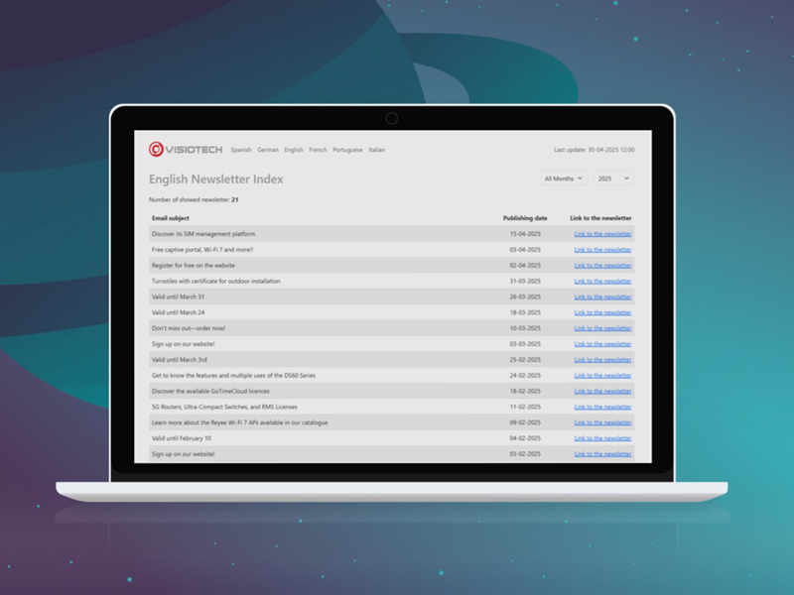Switch to the Italian language tab

coord(376,150)
